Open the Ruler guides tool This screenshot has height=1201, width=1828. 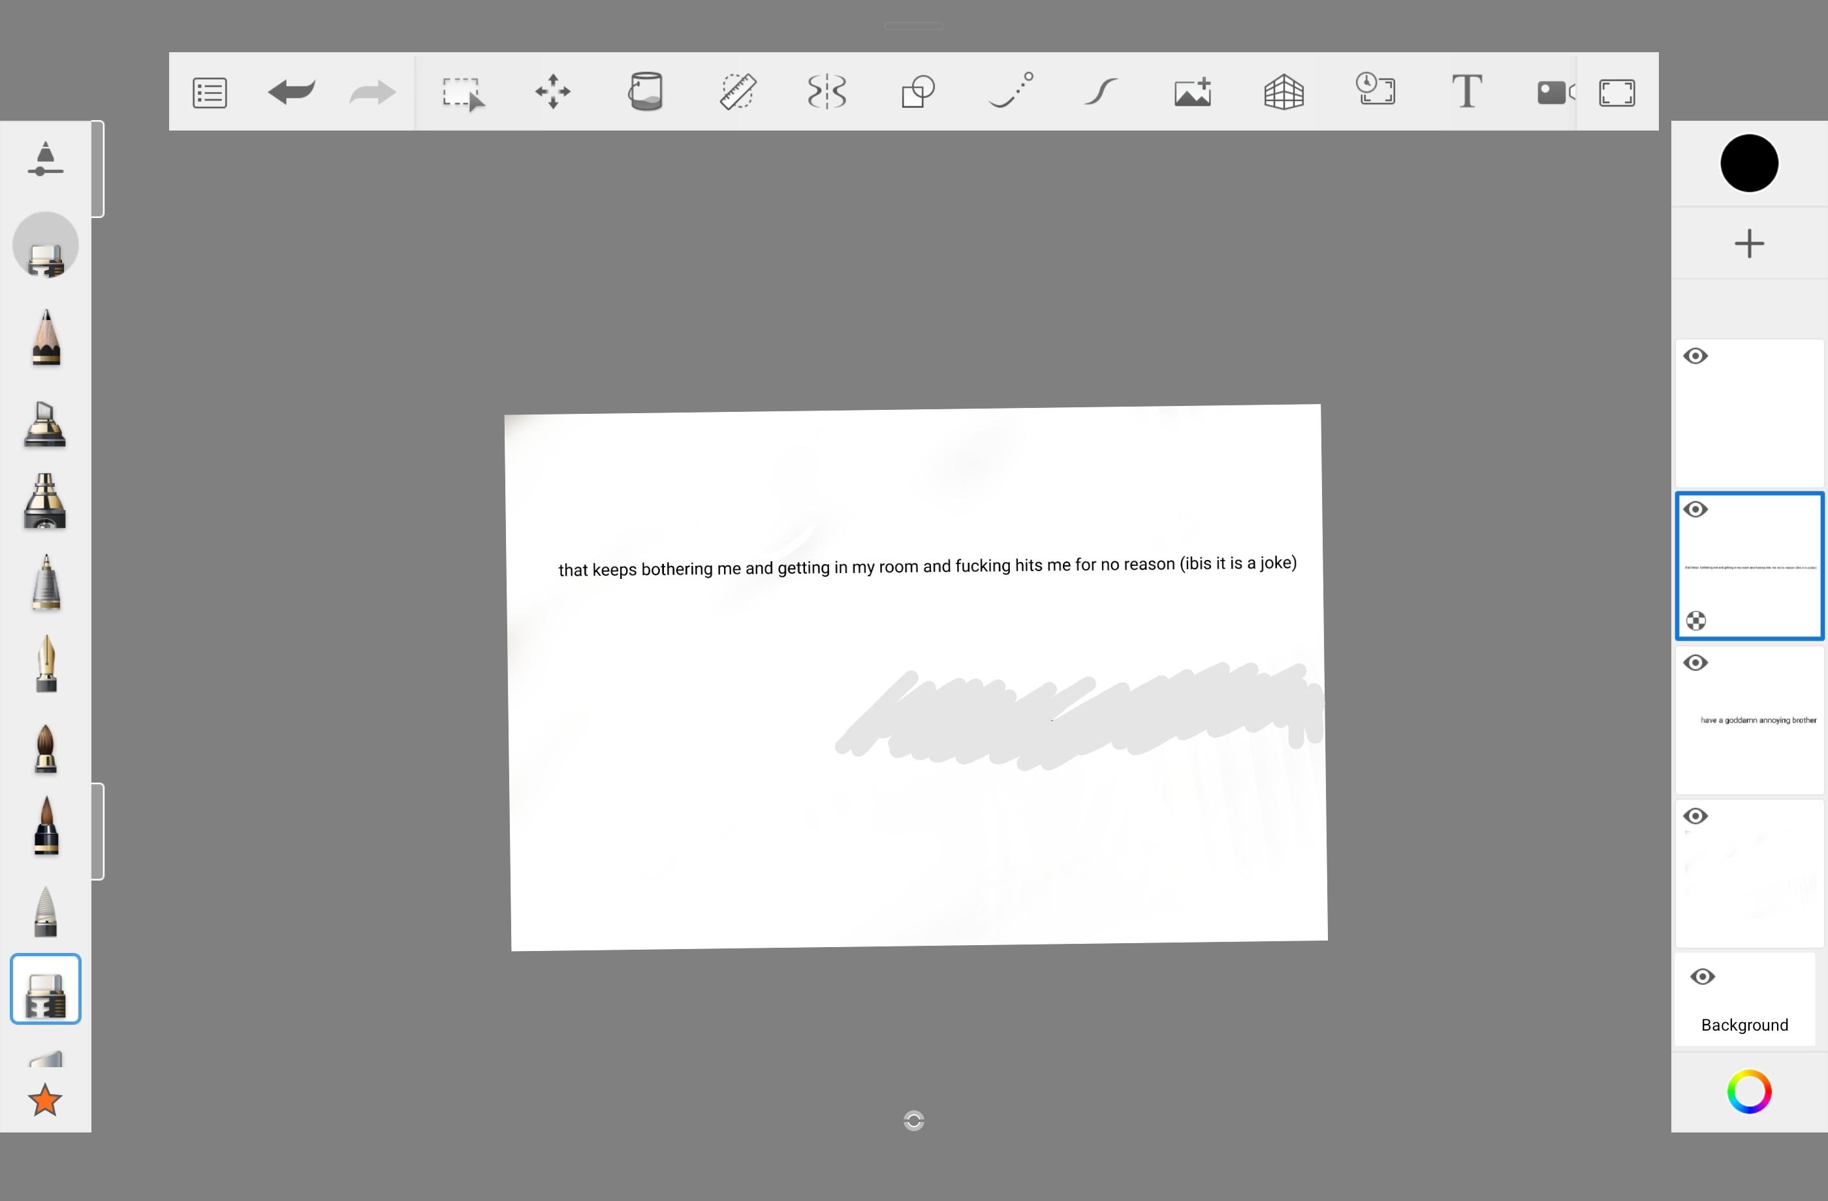(737, 91)
